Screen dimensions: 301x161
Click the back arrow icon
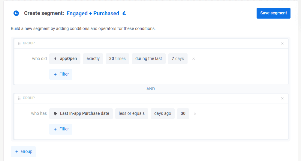click(x=16, y=13)
